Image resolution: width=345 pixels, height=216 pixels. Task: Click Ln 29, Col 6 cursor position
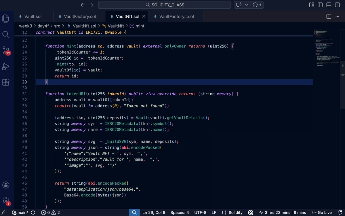154,213
